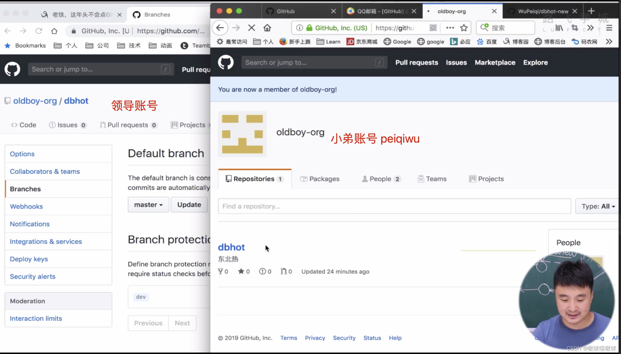Click the dev protected branch label
621x354 pixels.
[141, 297]
